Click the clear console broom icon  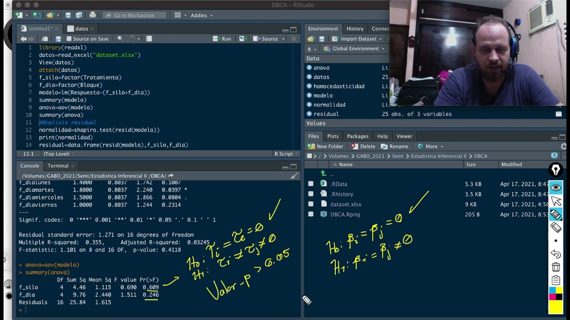294,176
